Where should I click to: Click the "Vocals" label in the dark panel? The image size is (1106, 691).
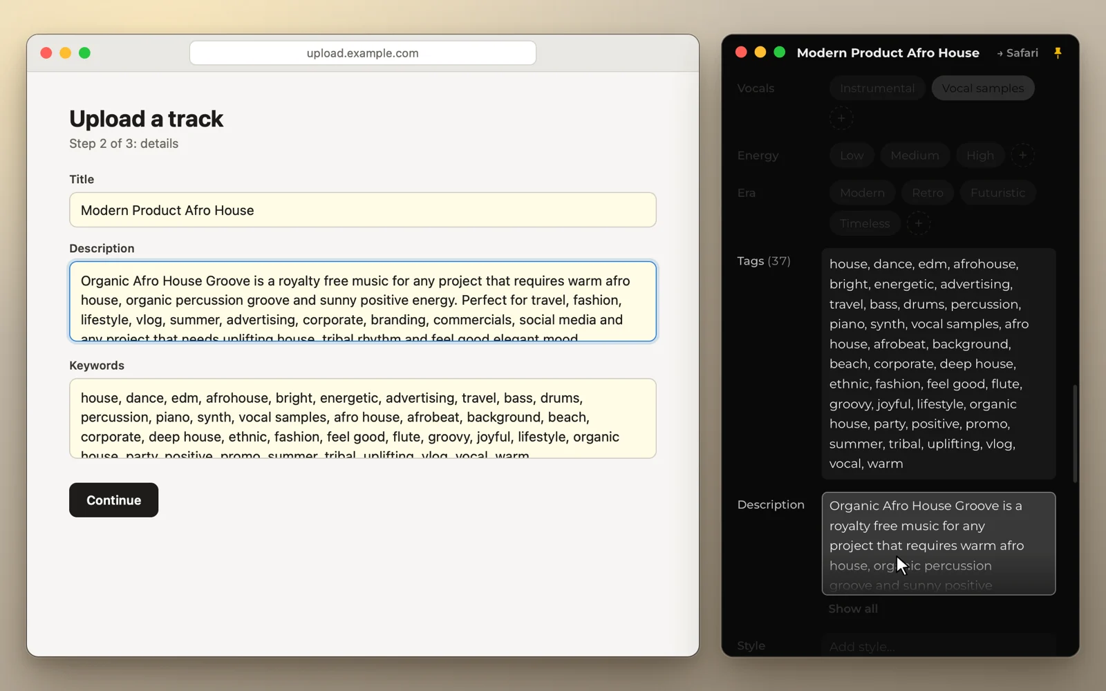[x=756, y=88]
